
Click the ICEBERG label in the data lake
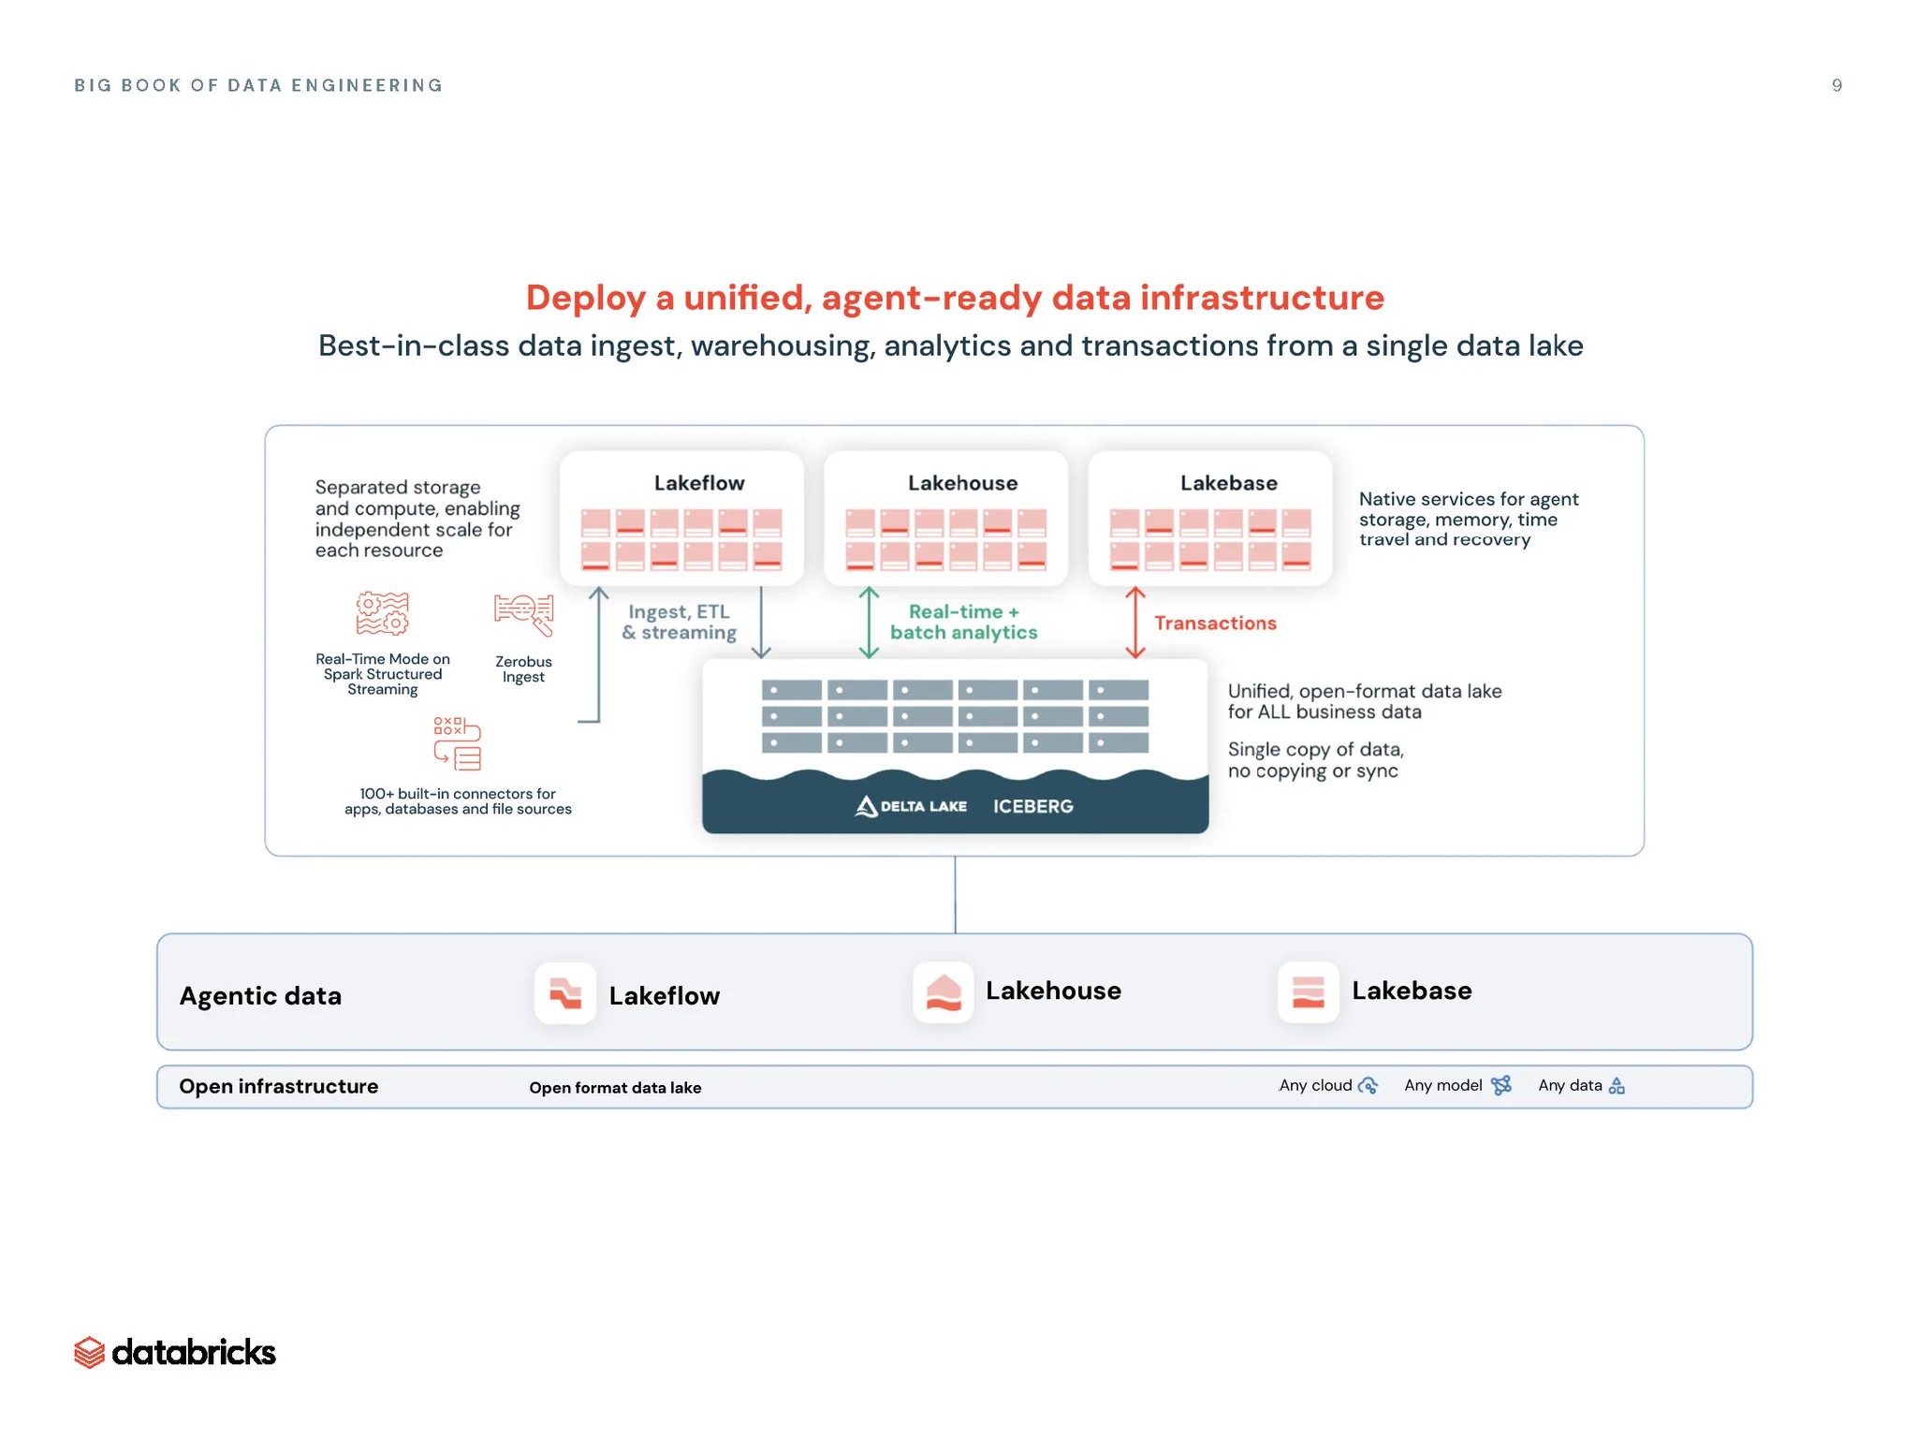[x=1033, y=806]
